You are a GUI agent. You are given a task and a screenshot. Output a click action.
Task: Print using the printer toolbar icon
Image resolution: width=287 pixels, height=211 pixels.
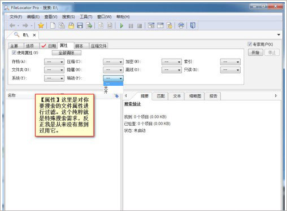(x=181, y=25)
